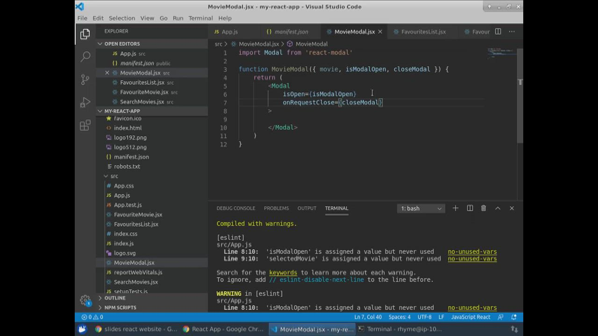Click the Manage gear icon
Screen dimensions: 598x336
pos(85,300)
